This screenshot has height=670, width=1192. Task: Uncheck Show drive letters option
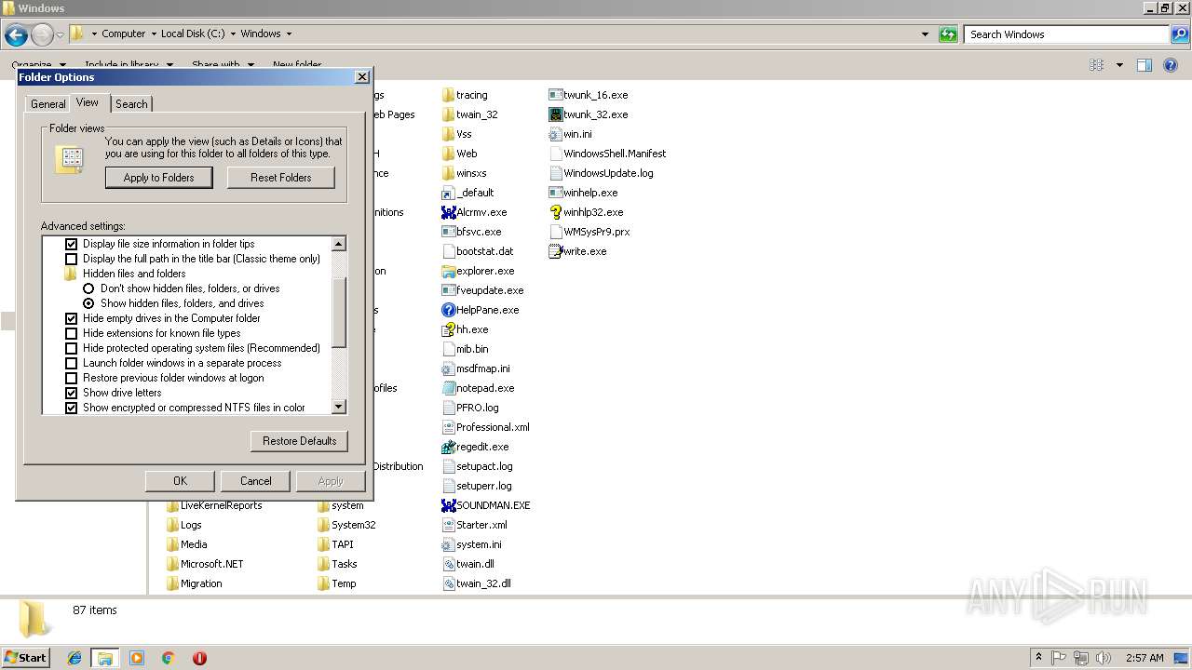(x=71, y=393)
